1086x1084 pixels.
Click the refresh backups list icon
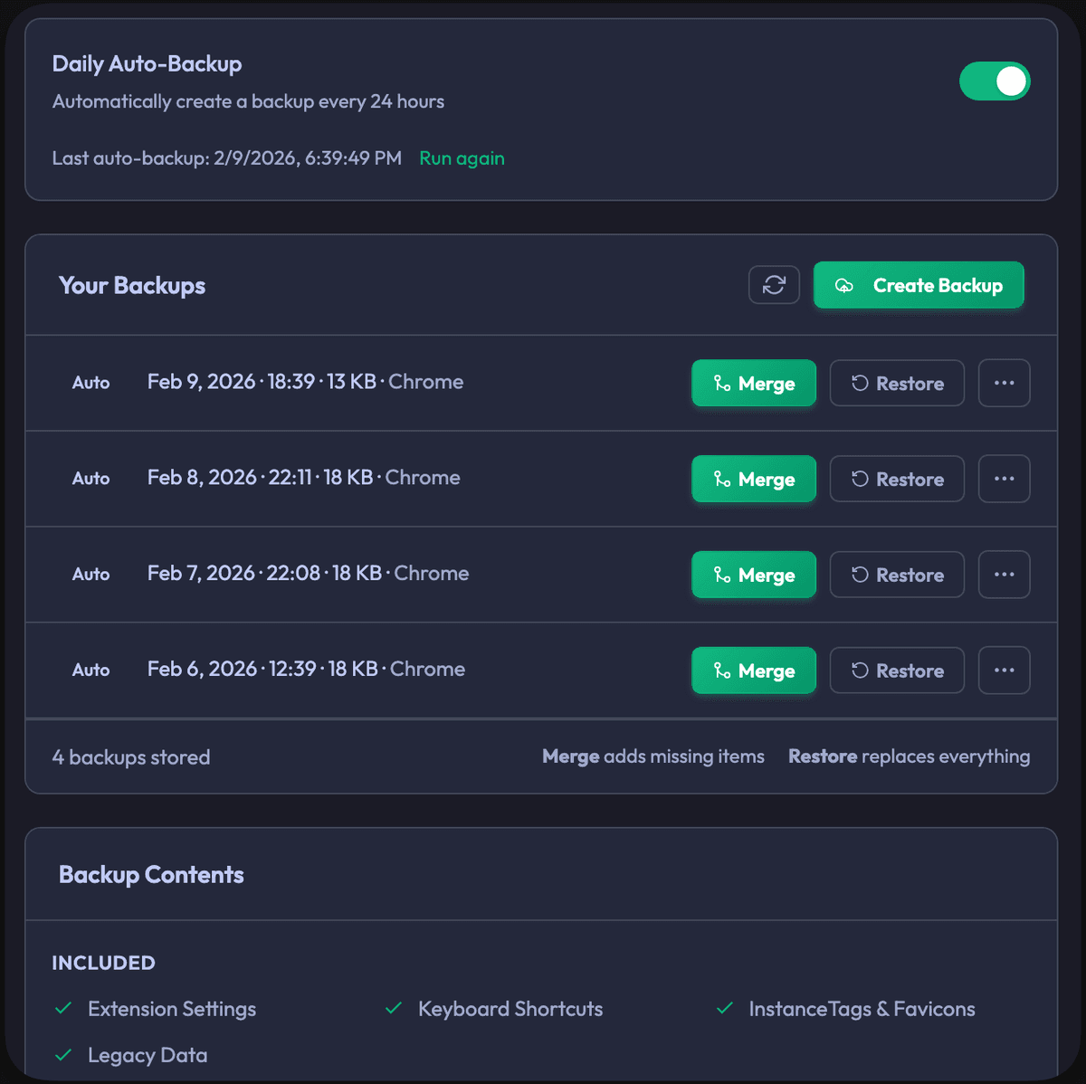[774, 285]
